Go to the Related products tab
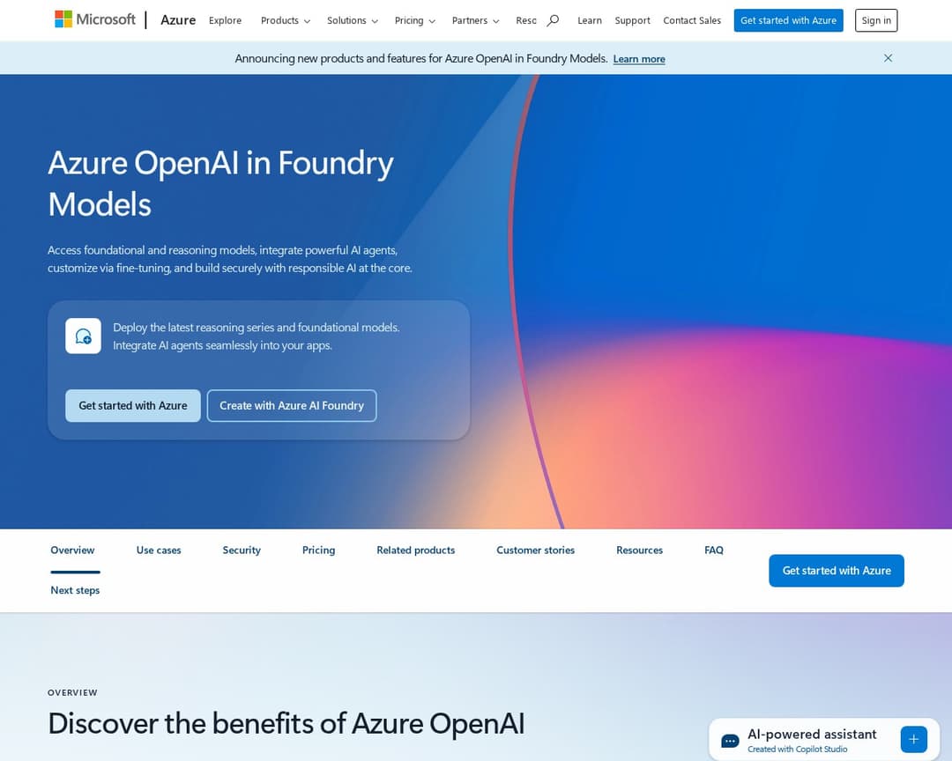Viewport: 952px width, 761px height. coord(416,550)
